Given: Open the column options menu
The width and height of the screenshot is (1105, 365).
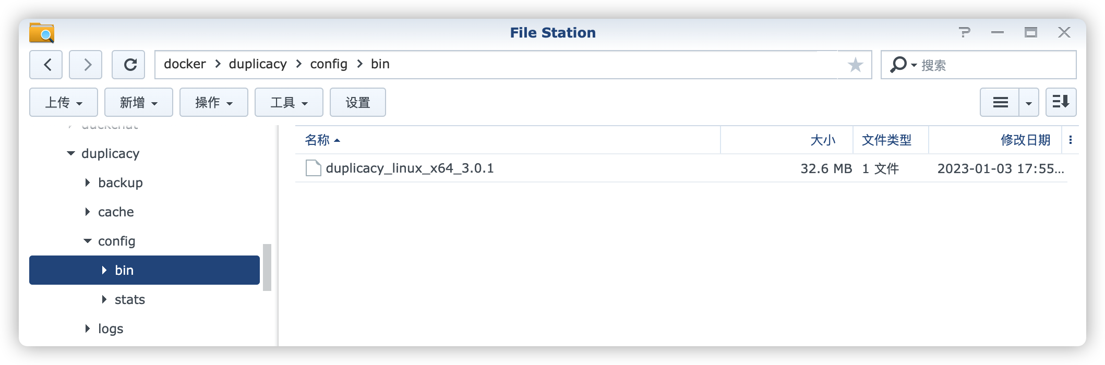Looking at the screenshot, I should [x=1071, y=140].
